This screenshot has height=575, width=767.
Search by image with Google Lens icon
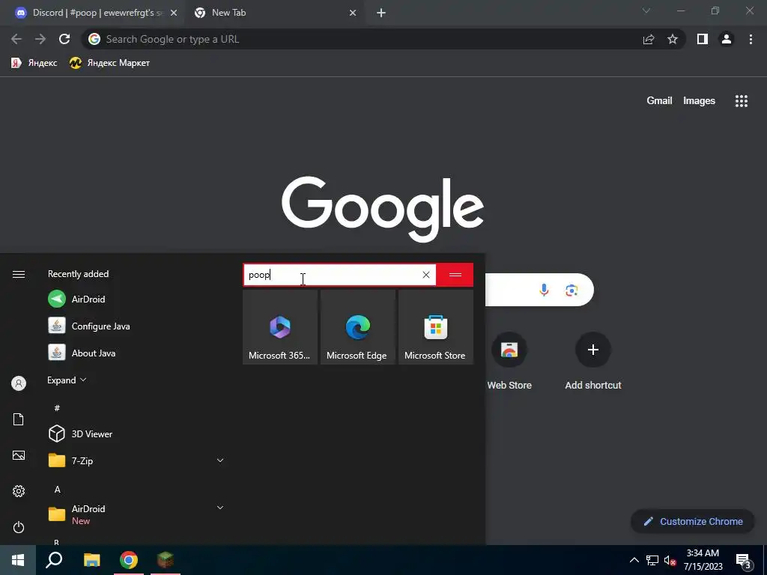click(x=572, y=290)
